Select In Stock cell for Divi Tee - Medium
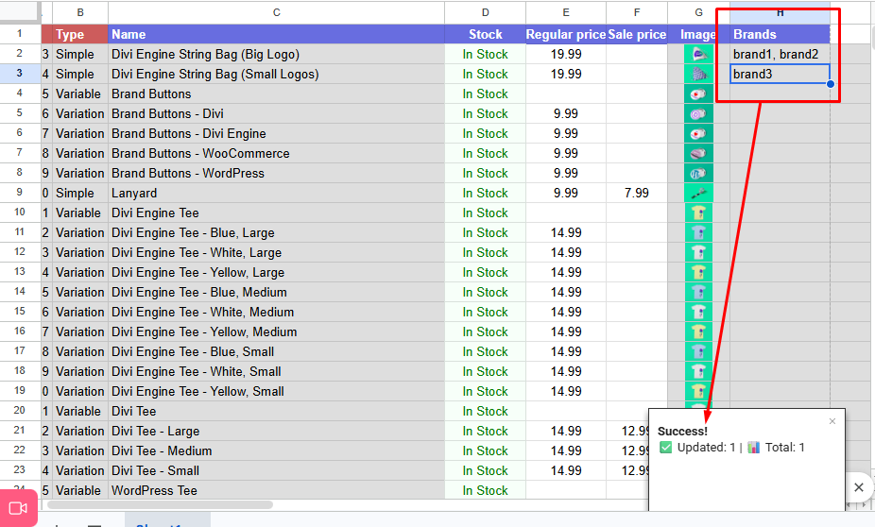Viewport: 875px width, 527px height. 485,450
